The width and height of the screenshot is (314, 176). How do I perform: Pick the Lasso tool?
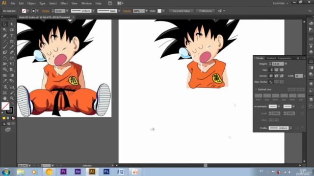click(x=12, y=30)
